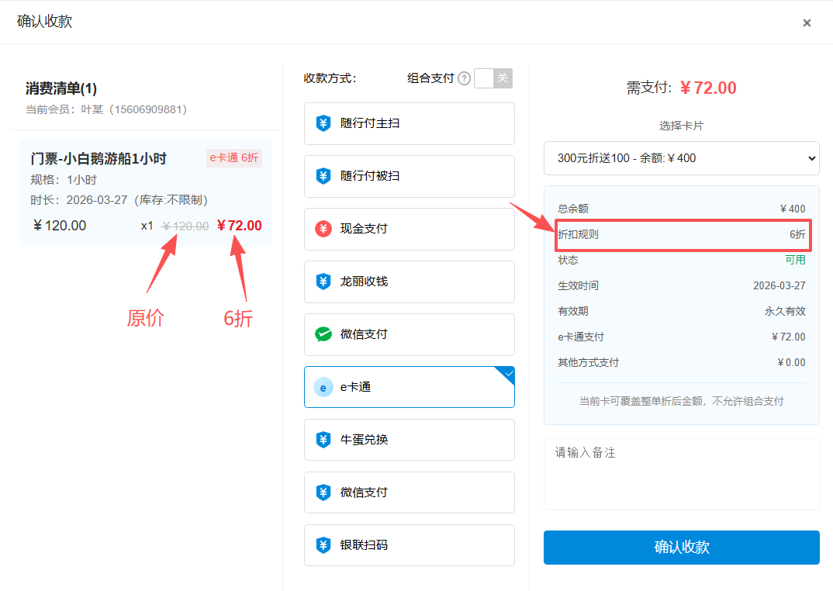
Task: Click the 银联扫码 shield icon
Action: click(323, 545)
